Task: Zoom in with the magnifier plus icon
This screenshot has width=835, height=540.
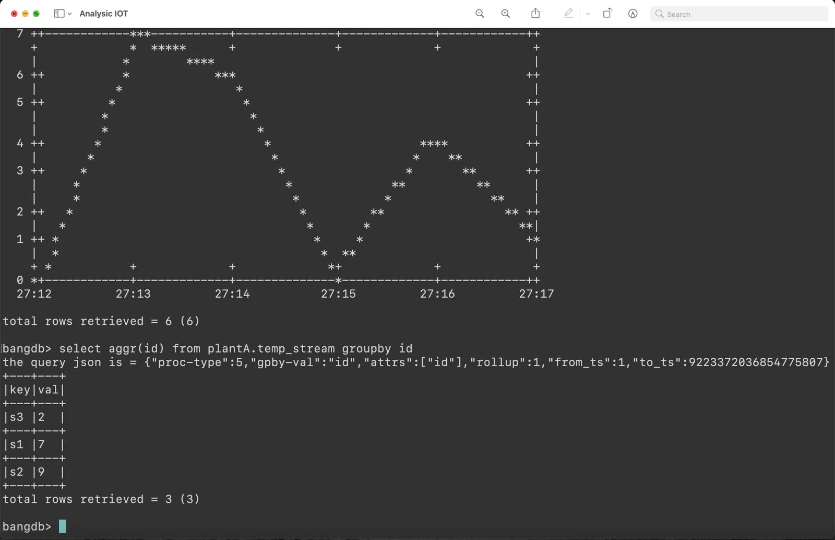Action: tap(505, 14)
